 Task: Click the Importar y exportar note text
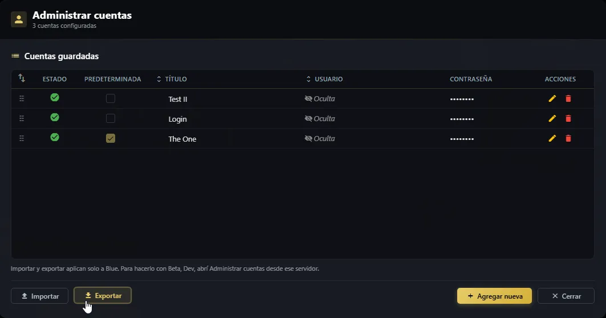(x=165, y=269)
